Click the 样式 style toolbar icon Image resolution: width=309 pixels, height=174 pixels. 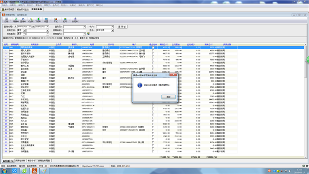(x=56, y=20)
